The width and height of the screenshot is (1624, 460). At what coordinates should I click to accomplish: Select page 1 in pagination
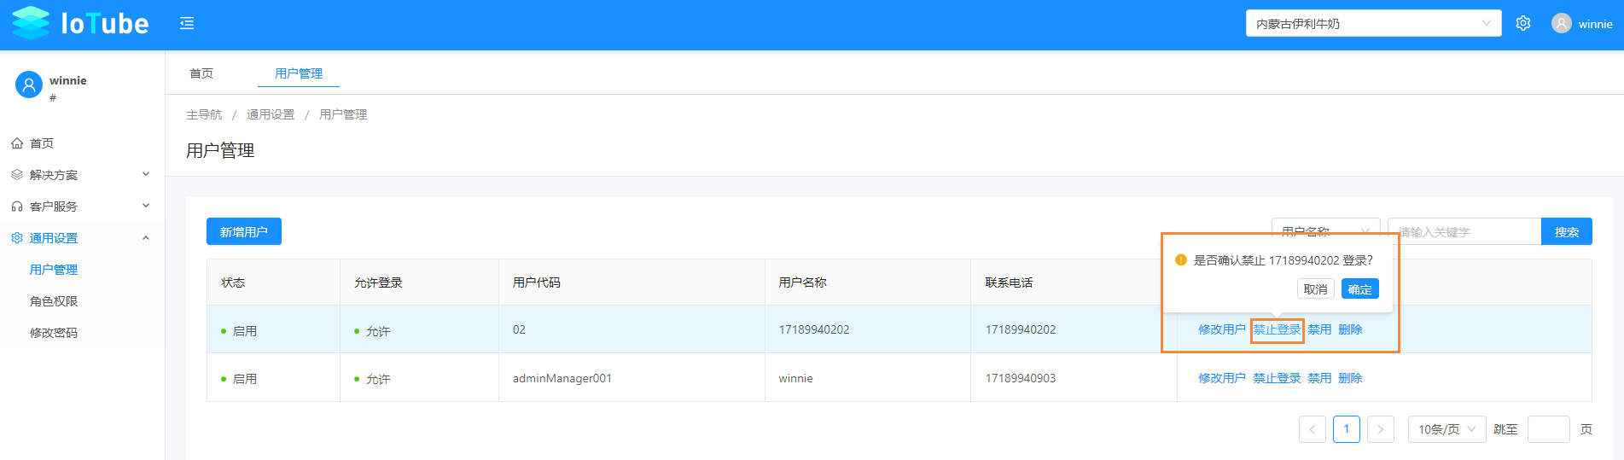click(x=1347, y=429)
